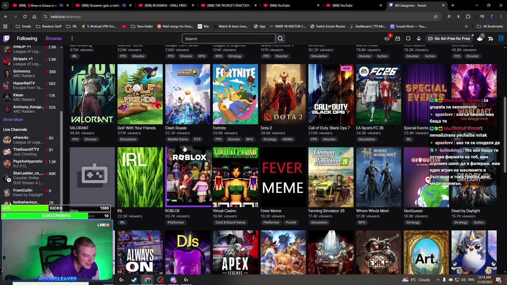Click the magnifier search button
This screenshot has height=285, width=507.
coord(280,38)
